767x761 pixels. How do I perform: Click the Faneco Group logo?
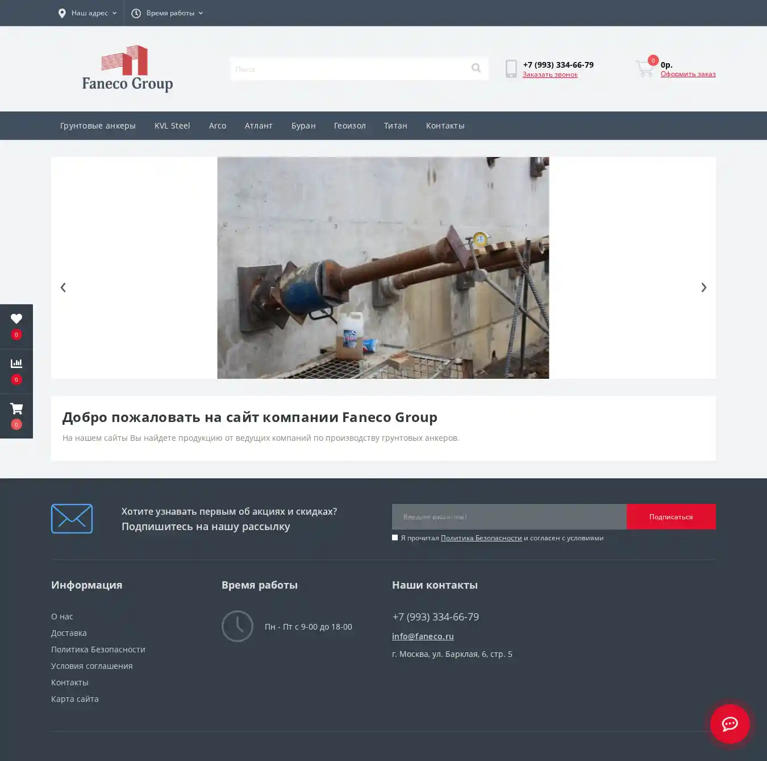click(127, 69)
